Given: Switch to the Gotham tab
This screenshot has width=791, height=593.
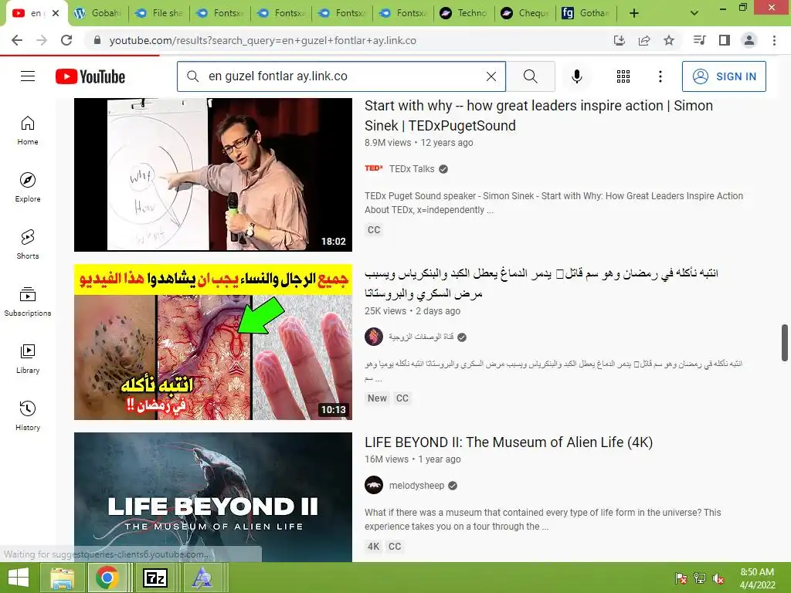Looking at the screenshot, I should click(586, 13).
